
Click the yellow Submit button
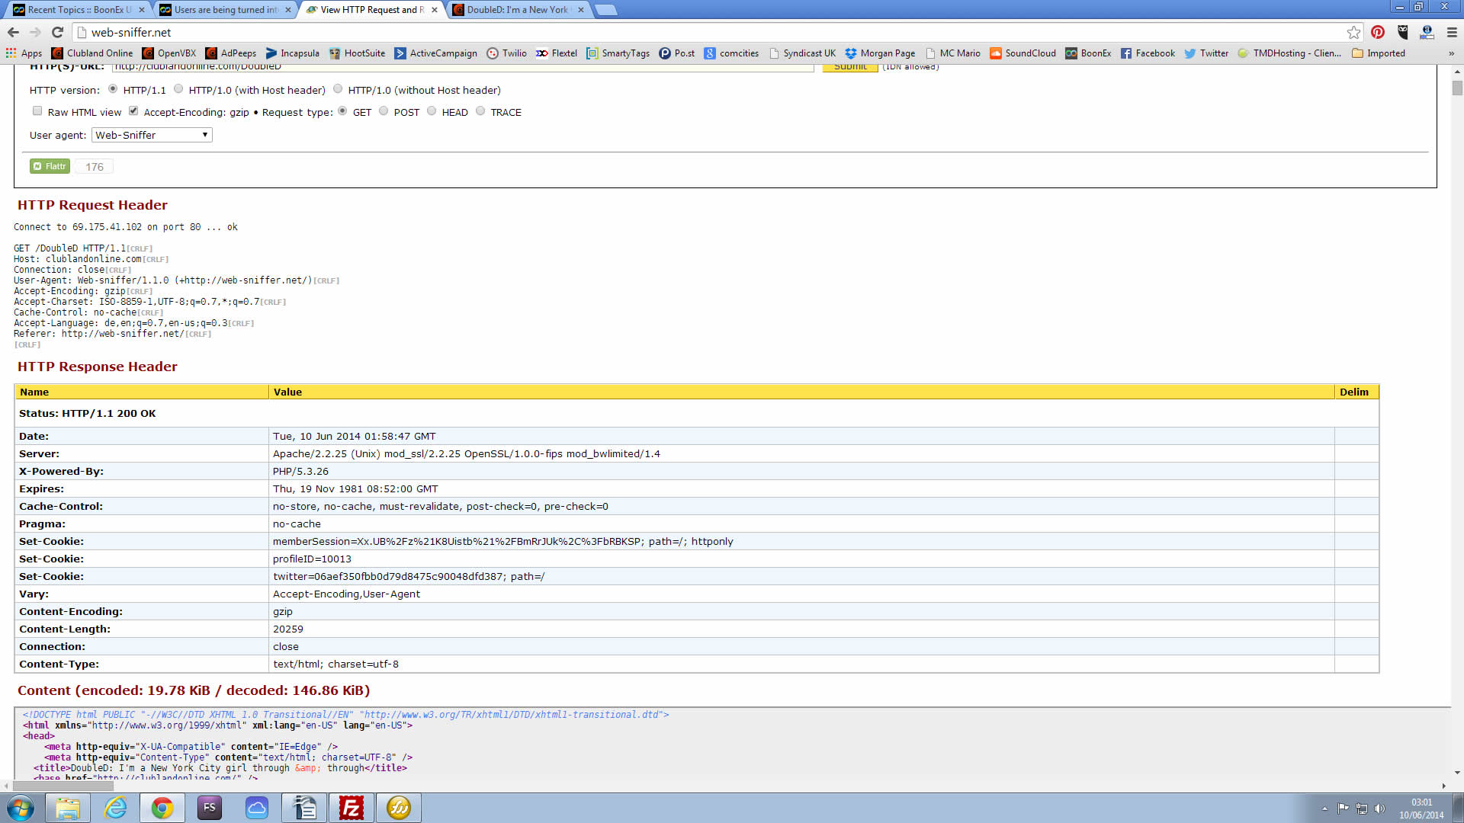850,67
